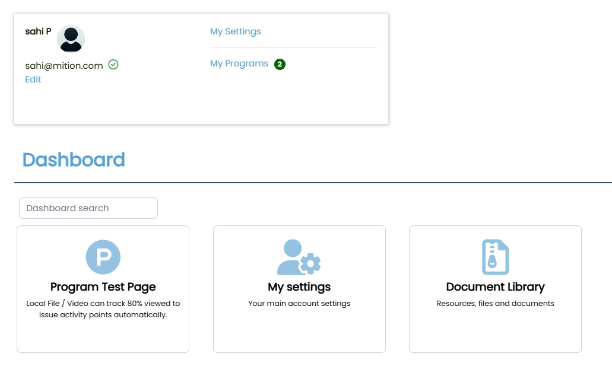The image size is (612, 392).
Task: Click empty area at bottom of Program Test Page card
Action: (103, 338)
